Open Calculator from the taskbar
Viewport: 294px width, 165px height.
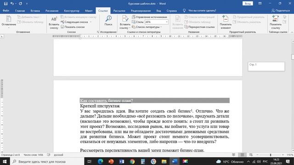click(x=143, y=161)
